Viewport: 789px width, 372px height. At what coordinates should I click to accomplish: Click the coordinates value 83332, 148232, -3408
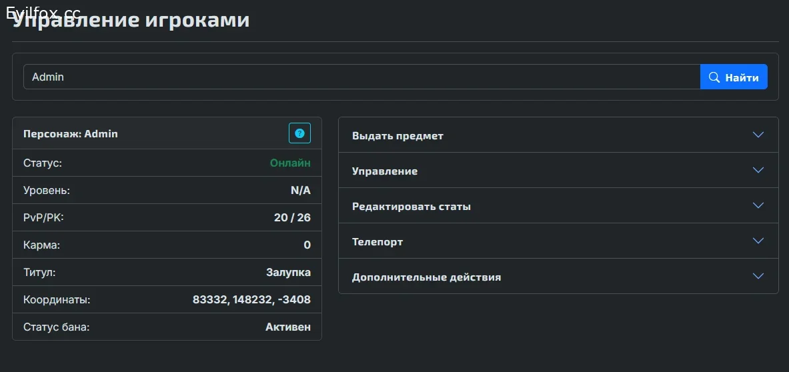coord(251,300)
